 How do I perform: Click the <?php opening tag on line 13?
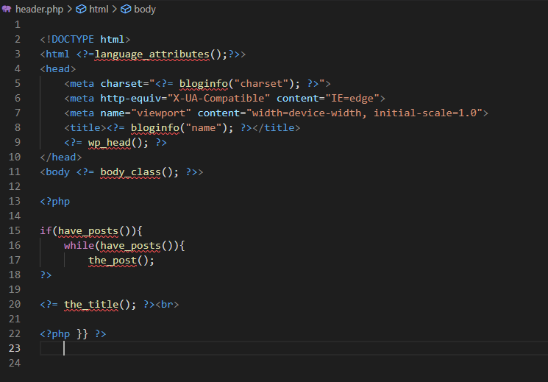tap(55, 202)
